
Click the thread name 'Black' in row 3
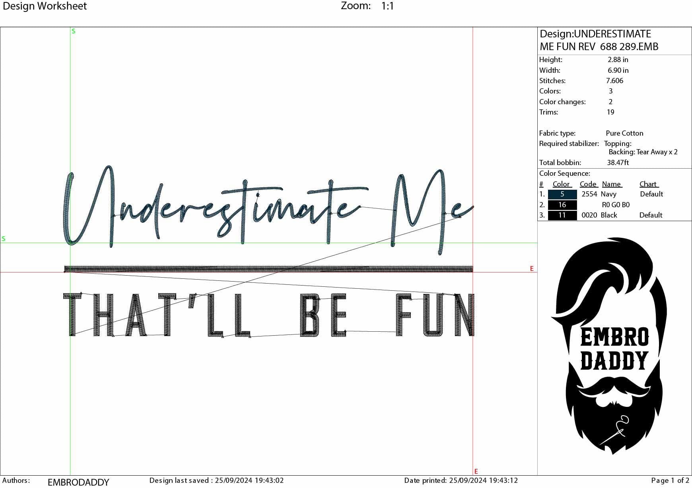coord(609,215)
